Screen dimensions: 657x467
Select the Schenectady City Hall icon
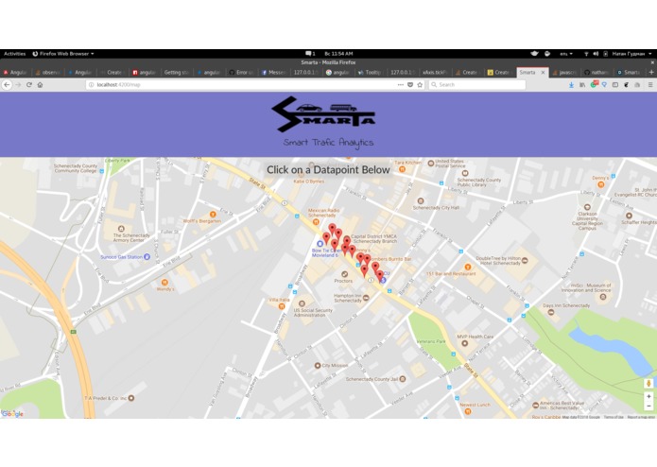click(x=421, y=201)
